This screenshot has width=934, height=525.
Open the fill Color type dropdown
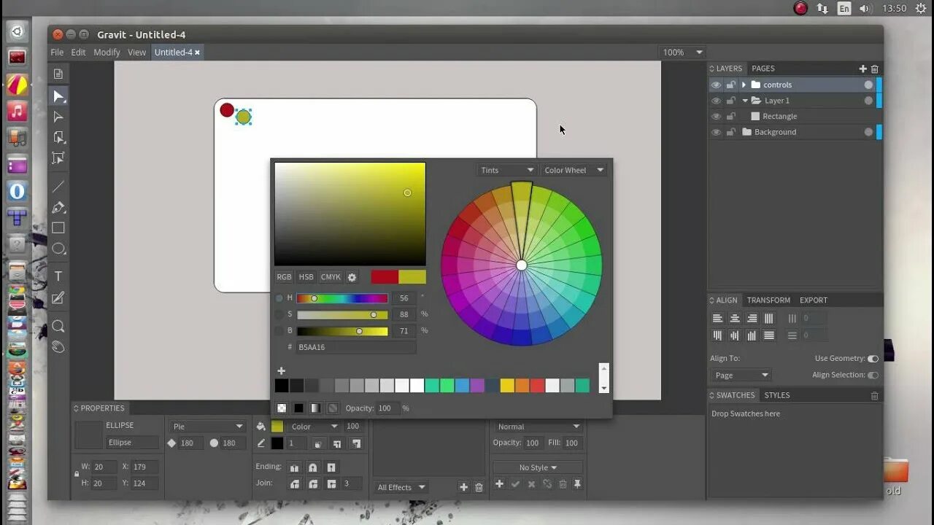(x=314, y=427)
